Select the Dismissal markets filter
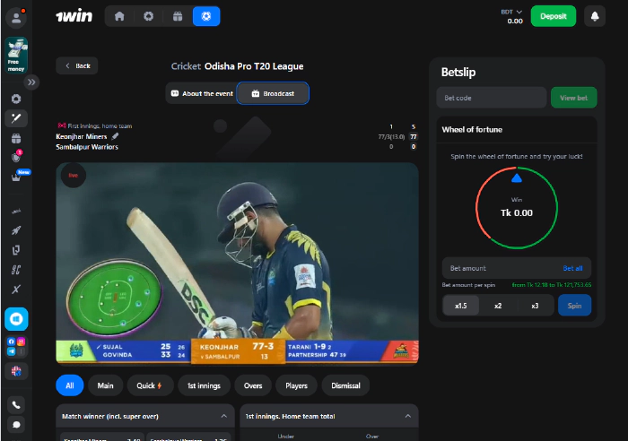 point(345,385)
